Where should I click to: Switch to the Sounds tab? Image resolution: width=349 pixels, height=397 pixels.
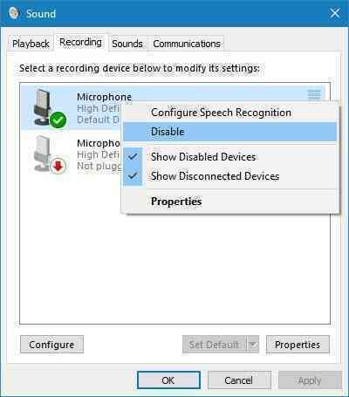(127, 44)
